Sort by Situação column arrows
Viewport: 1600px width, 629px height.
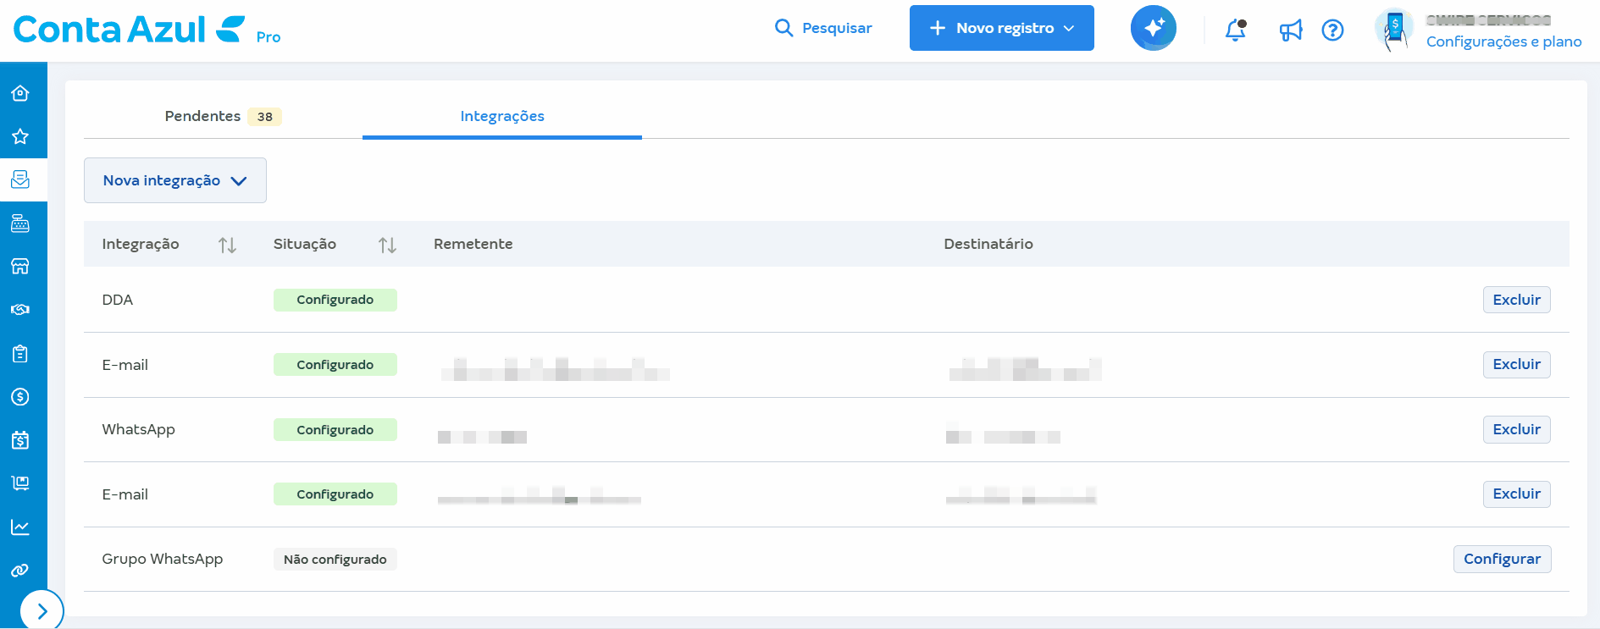point(387,245)
